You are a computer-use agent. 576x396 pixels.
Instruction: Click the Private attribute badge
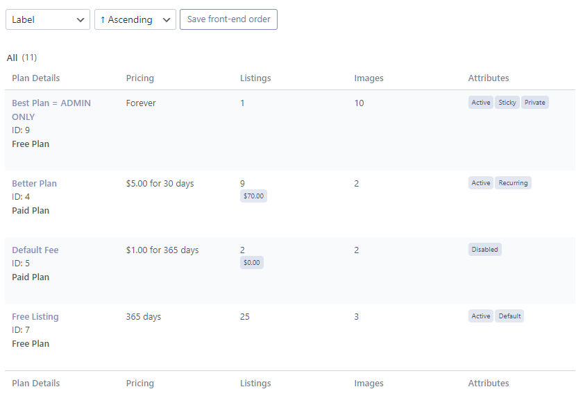pos(535,103)
